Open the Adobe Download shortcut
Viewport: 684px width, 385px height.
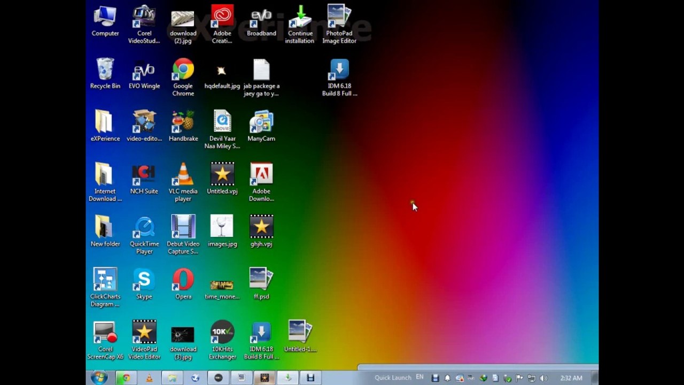[261, 182]
